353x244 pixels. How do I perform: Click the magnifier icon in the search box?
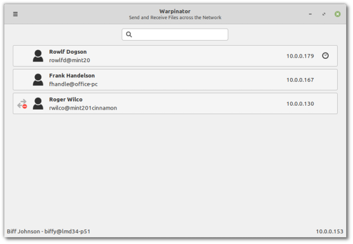(x=129, y=34)
